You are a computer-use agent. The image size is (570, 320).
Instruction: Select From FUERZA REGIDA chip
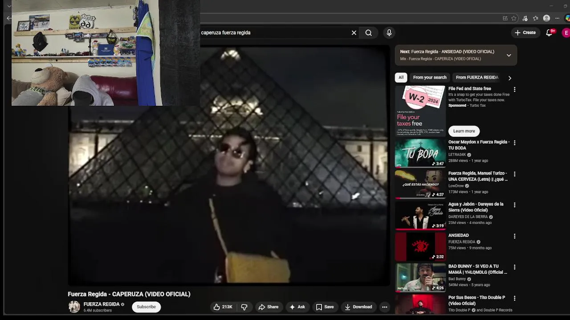pos(477,77)
